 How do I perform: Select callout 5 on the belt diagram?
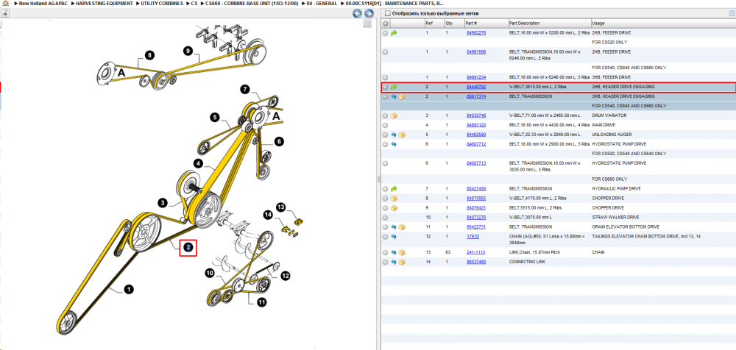(214, 118)
